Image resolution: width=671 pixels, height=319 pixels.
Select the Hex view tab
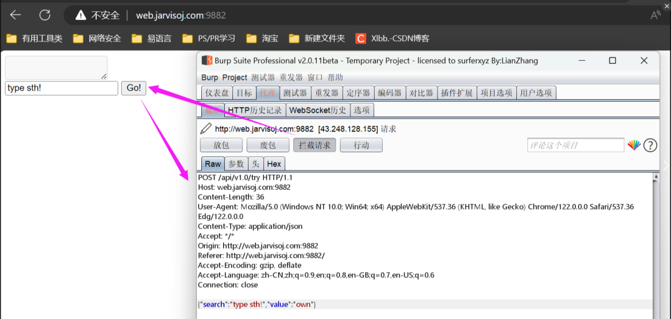click(275, 164)
